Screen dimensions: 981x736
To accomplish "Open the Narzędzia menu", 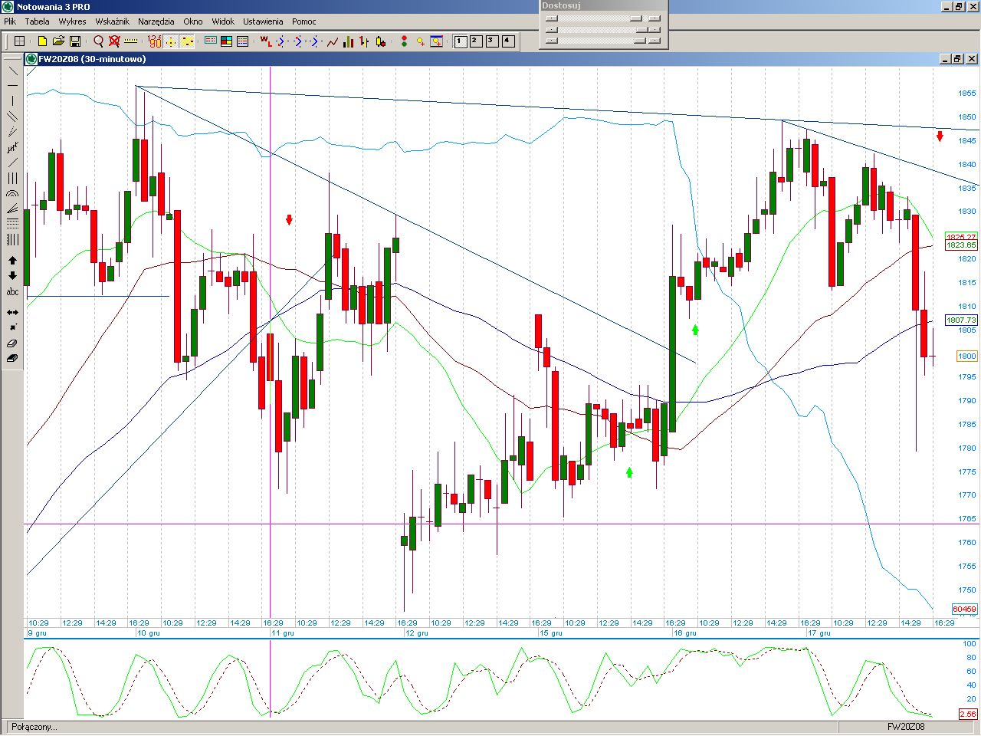I will (x=156, y=21).
